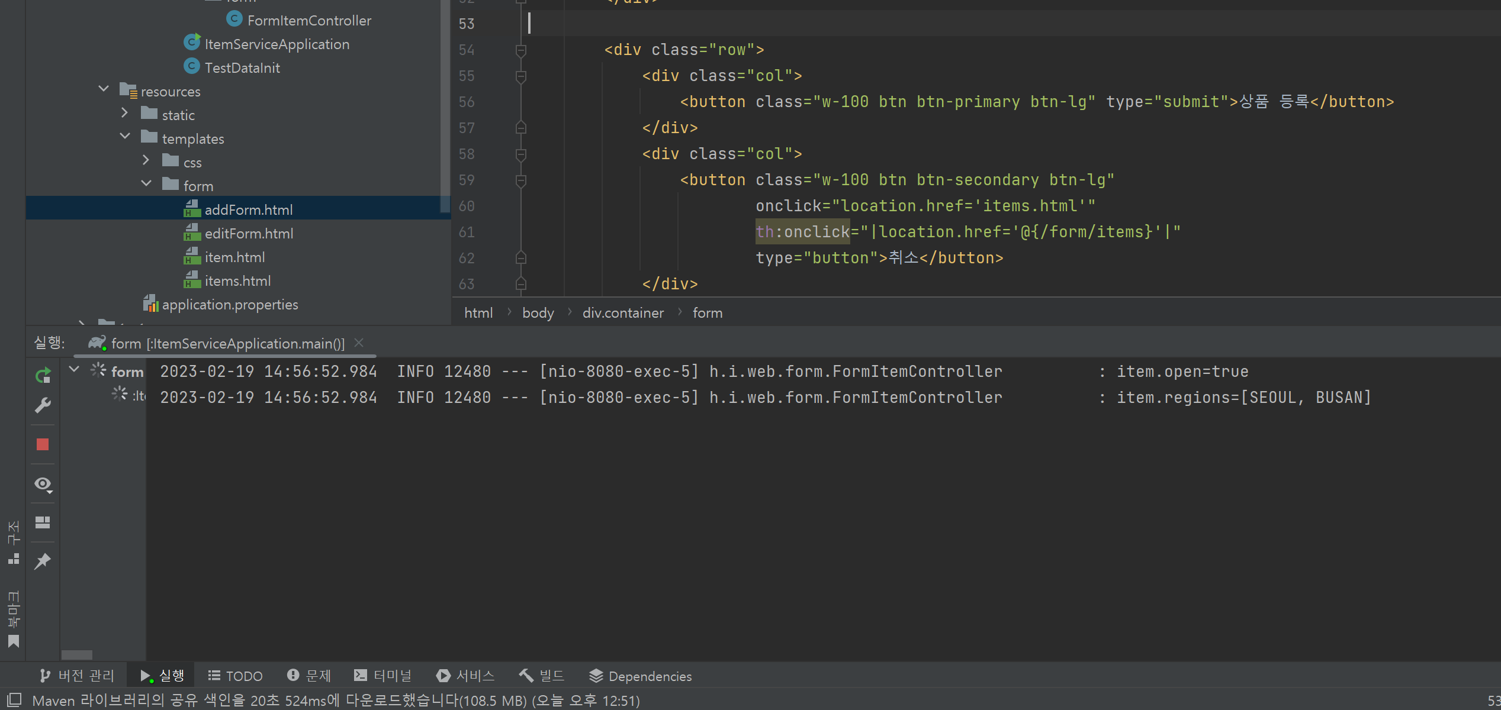Toggle the eye view options icon
Screen dimensions: 1501x710
pos(43,485)
